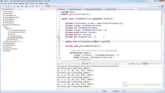The width and height of the screenshot is (165, 93).
Task: Expand folded imports on line 2
Action: 61,14
